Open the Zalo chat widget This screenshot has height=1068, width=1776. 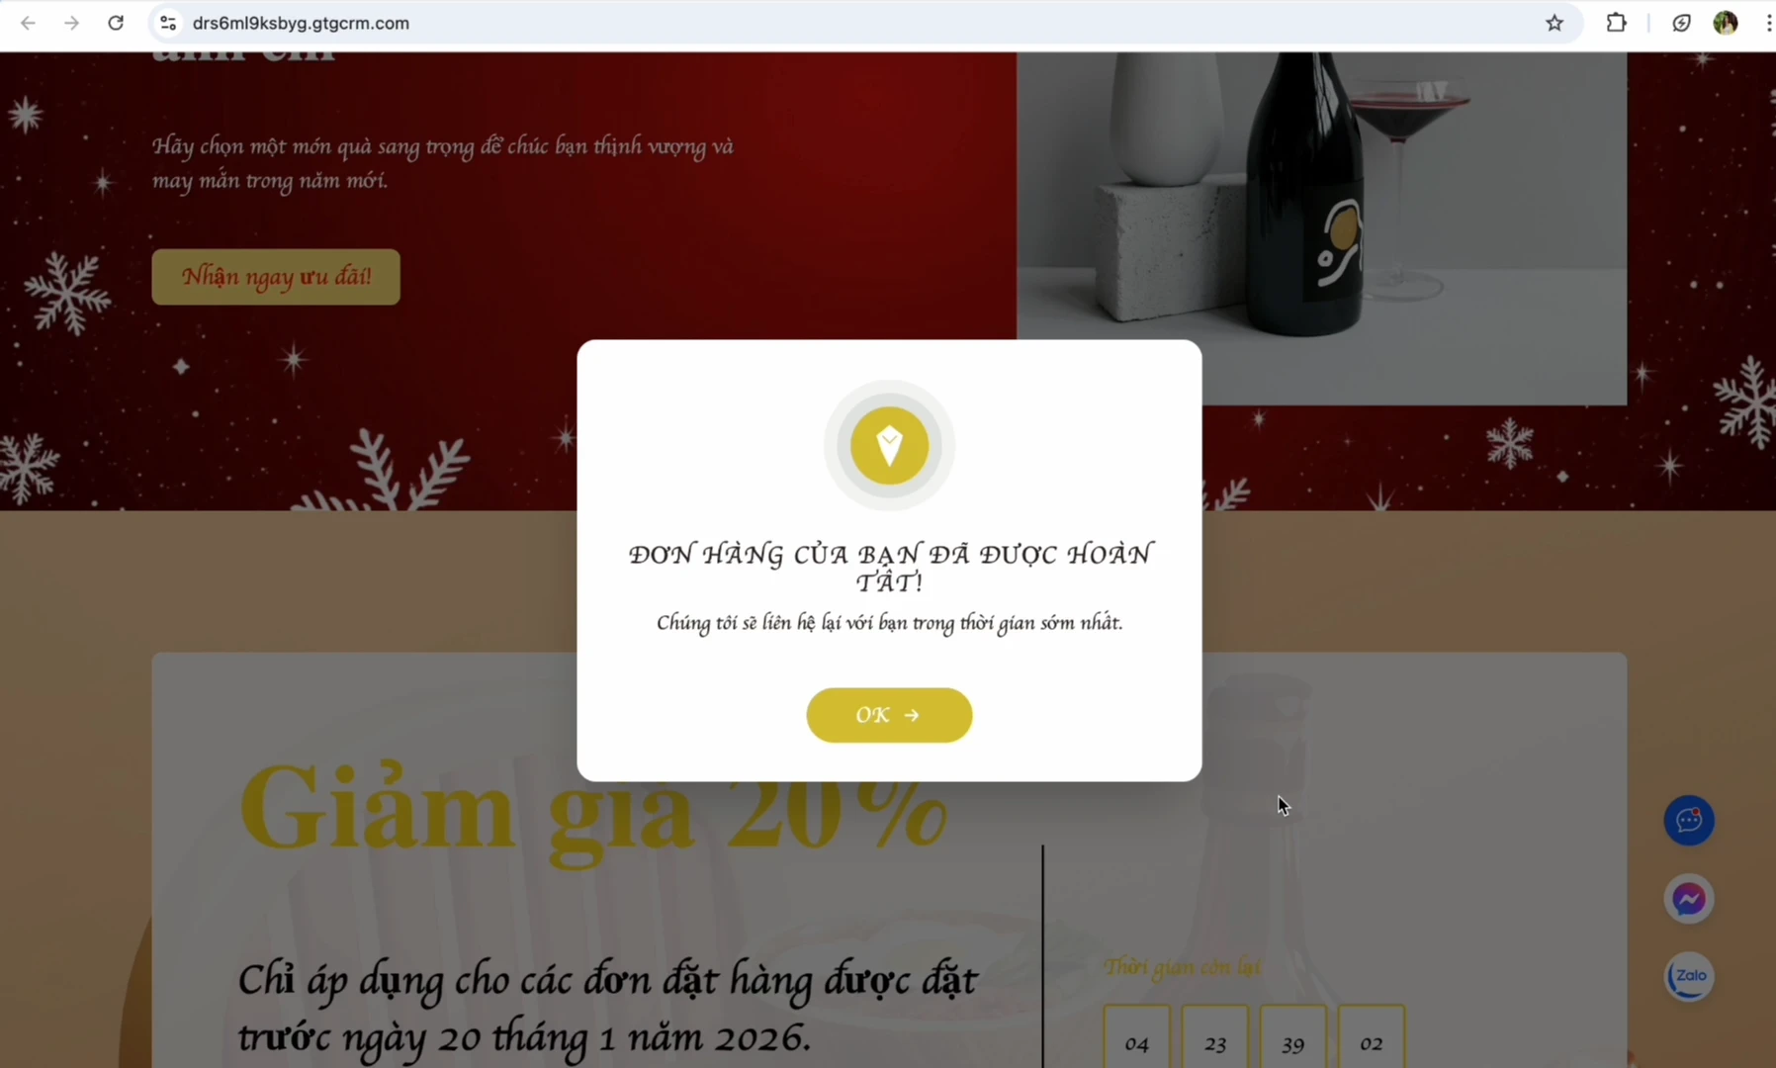(x=1689, y=977)
